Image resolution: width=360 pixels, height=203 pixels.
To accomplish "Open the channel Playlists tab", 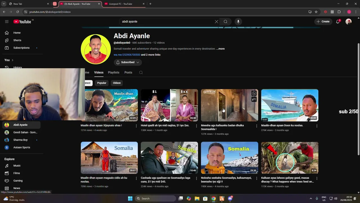I will point(114,72).
